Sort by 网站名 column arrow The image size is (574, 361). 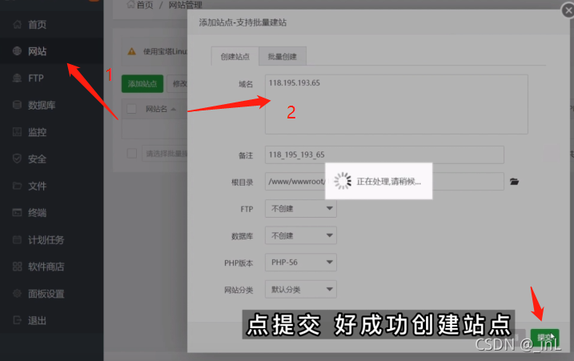[x=174, y=109]
